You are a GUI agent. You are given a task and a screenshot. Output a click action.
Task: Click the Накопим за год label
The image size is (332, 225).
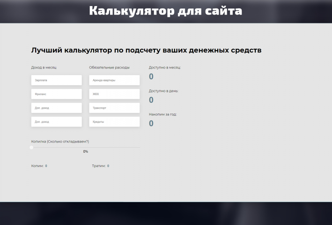pyautogui.click(x=163, y=114)
